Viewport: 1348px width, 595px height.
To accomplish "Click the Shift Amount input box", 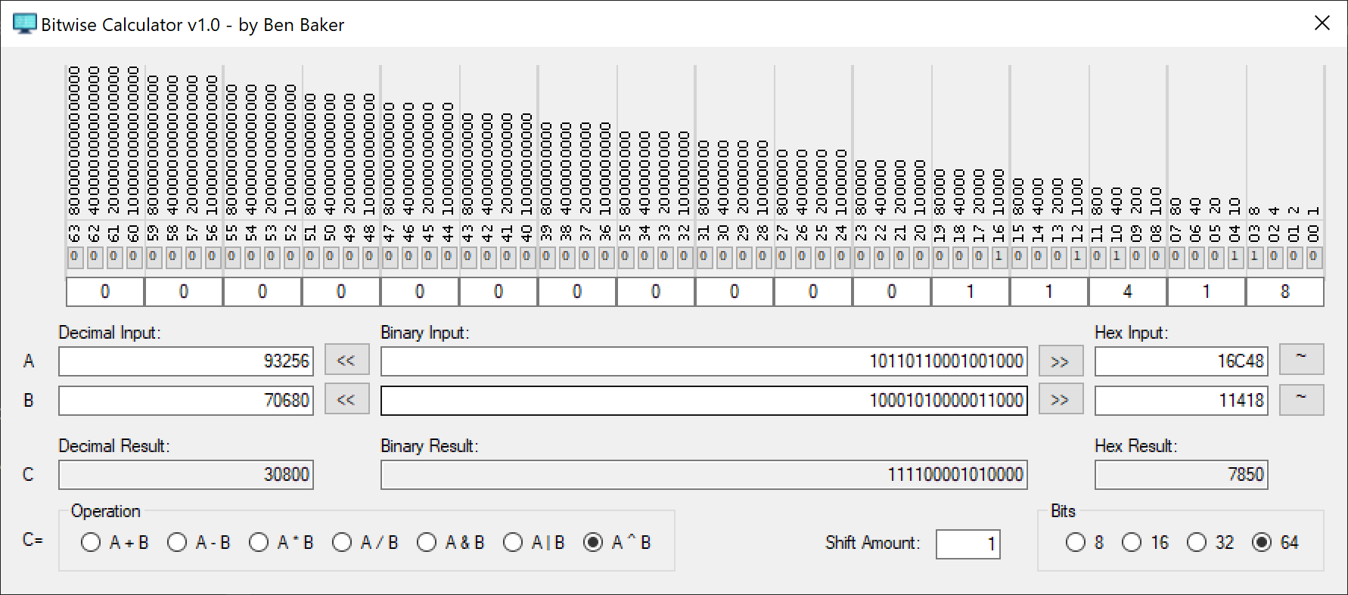I will click(968, 544).
